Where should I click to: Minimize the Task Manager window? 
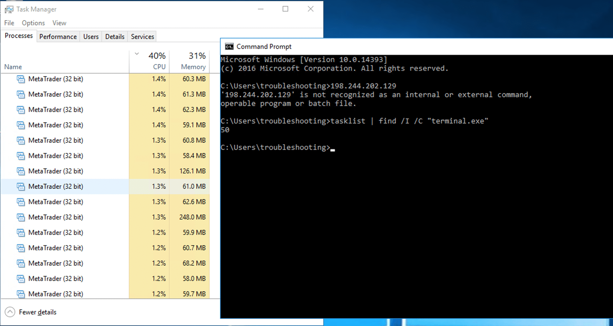pos(261,9)
